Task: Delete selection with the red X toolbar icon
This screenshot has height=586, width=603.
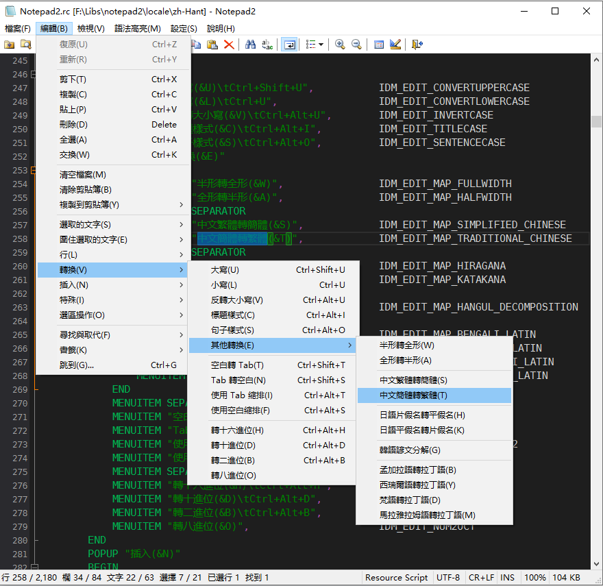Action: click(x=230, y=45)
